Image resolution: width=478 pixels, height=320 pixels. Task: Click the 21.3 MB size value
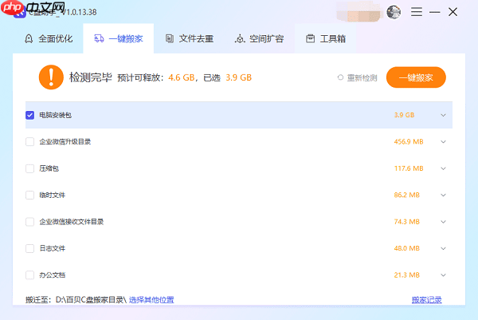click(407, 275)
